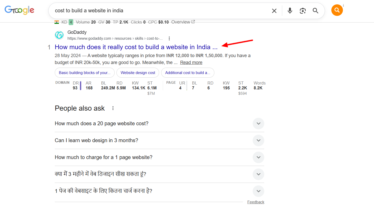Image resolution: width=374 pixels, height=210 pixels.
Task: Expand 'How much does a 20 page website cost?'
Action: 258,123
